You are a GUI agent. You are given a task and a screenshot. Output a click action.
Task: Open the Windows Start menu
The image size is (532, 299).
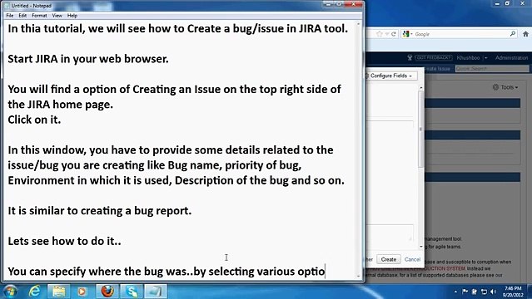click(x=10, y=292)
